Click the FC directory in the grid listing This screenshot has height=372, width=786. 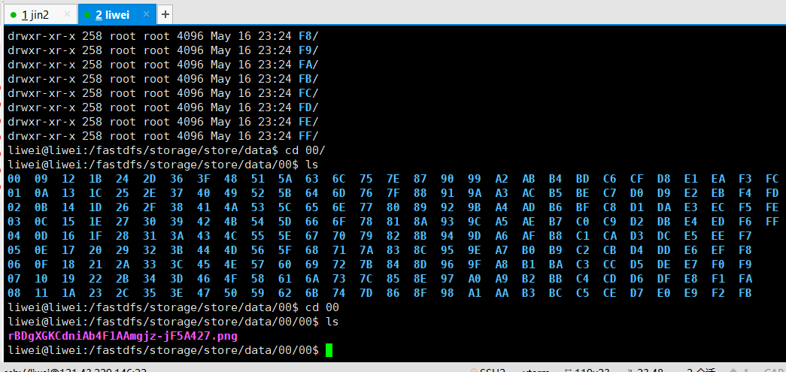[772, 179]
